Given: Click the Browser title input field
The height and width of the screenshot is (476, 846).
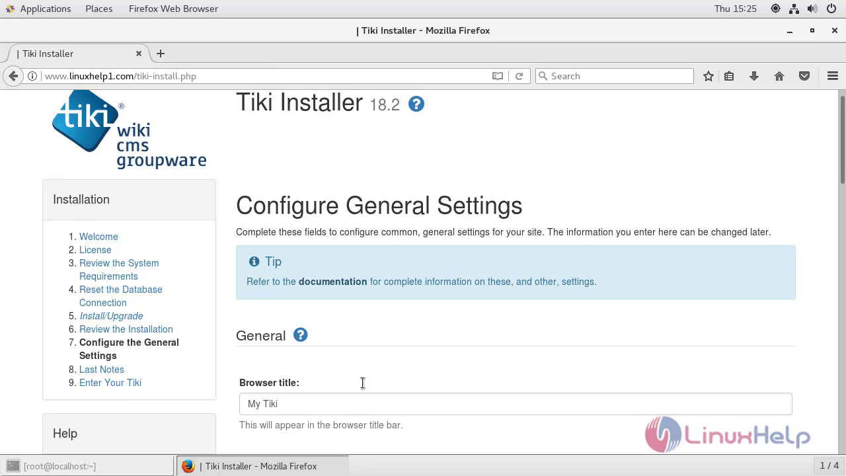Looking at the screenshot, I should point(516,404).
